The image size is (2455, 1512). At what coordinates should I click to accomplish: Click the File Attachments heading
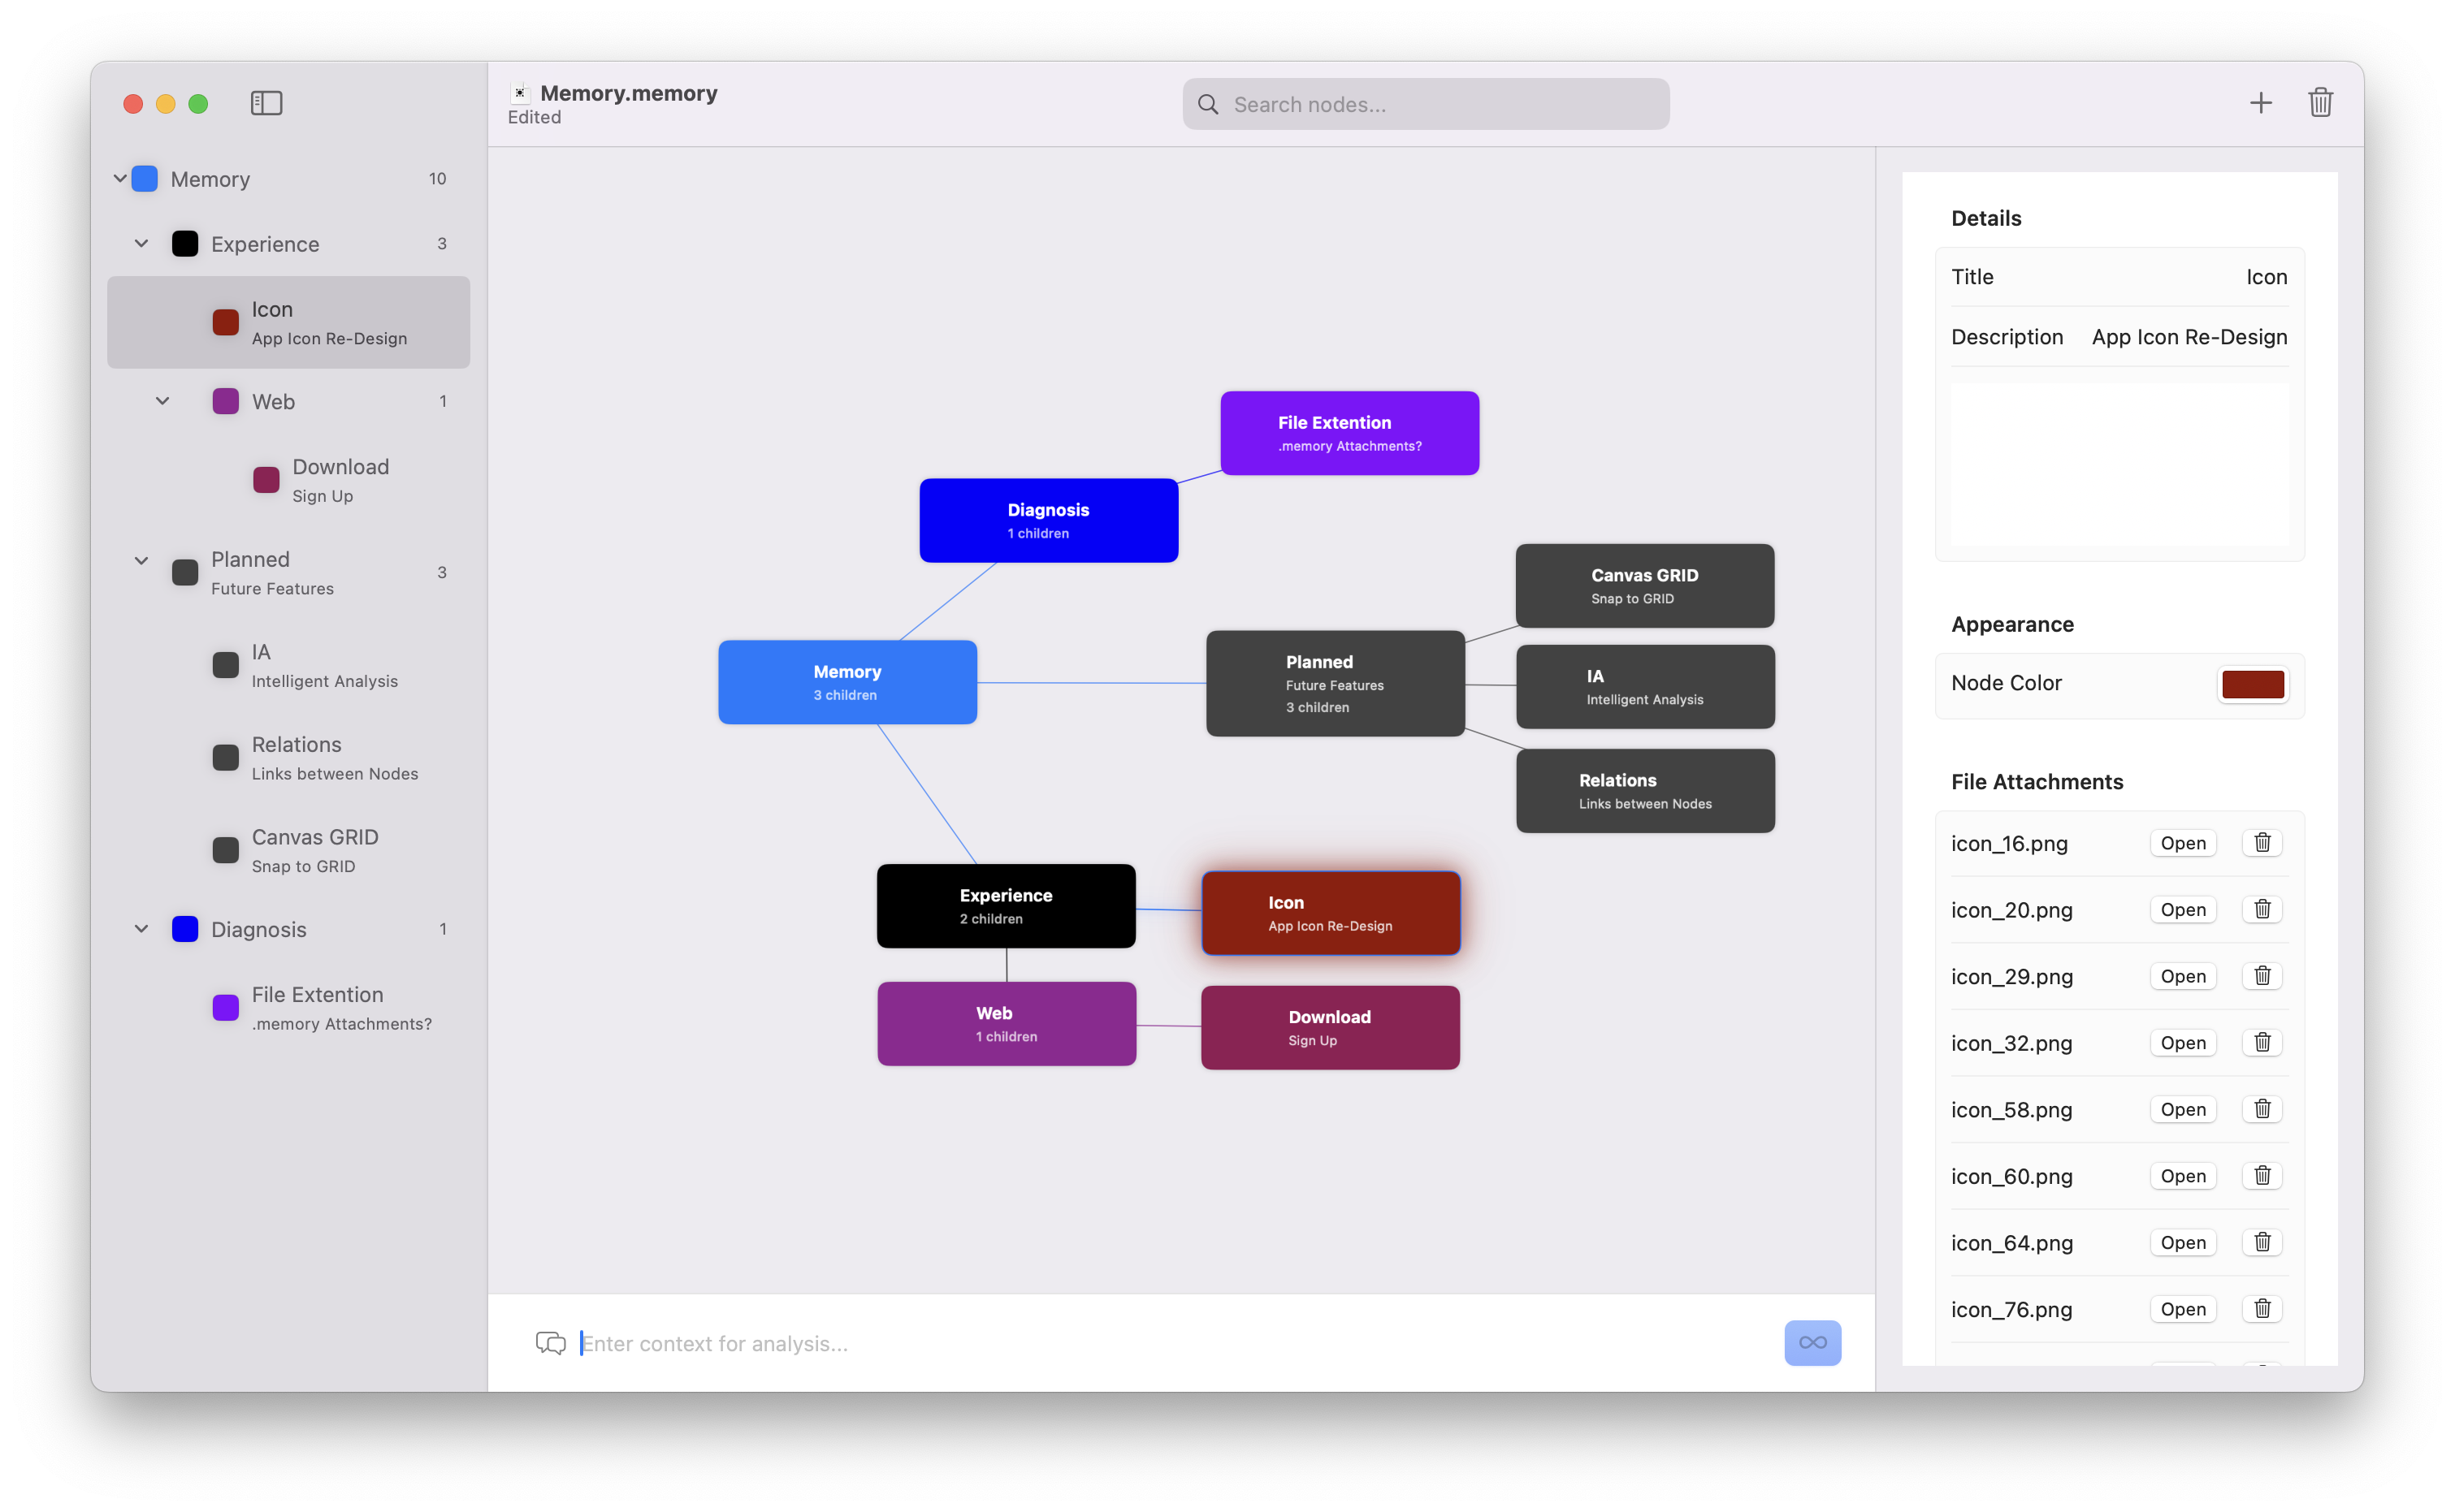pos(2037,782)
